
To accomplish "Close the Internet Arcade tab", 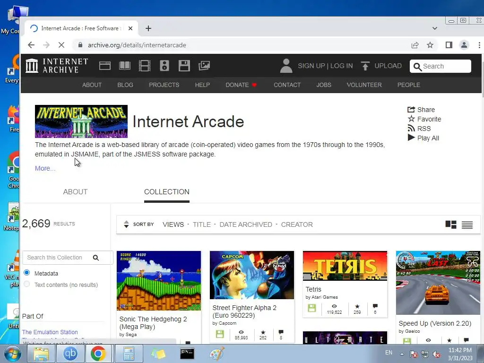I will click(x=130, y=28).
